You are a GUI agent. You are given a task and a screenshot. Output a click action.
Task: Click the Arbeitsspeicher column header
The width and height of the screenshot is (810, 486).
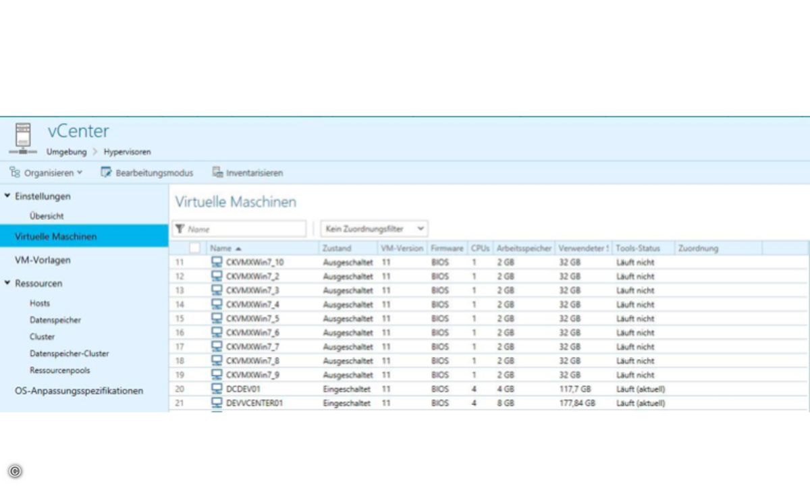coord(524,248)
